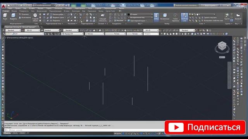This screenshot has width=248, height=139.
Task: Click the black swatch in the 2D-каркас visual style box
Action: coord(129,14)
